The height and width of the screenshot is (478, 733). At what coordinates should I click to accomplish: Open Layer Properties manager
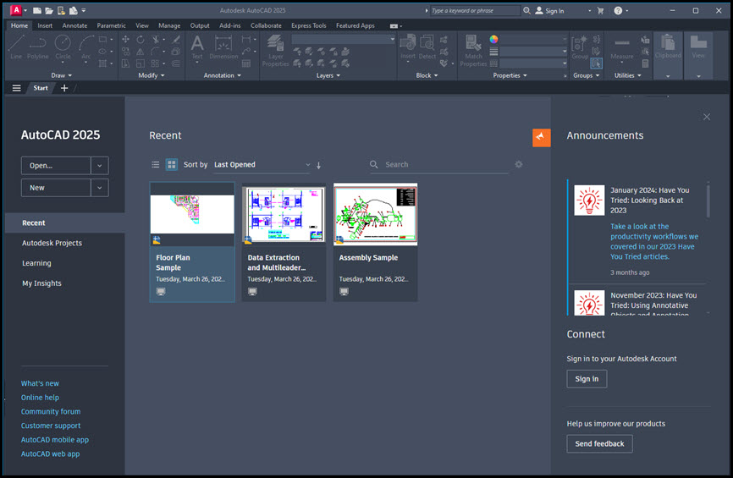pos(275,51)
